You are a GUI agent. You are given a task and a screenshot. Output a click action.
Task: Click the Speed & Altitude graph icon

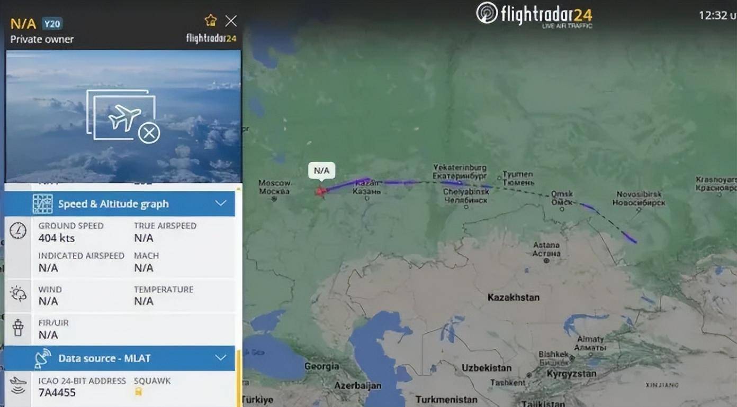(43, 203)
